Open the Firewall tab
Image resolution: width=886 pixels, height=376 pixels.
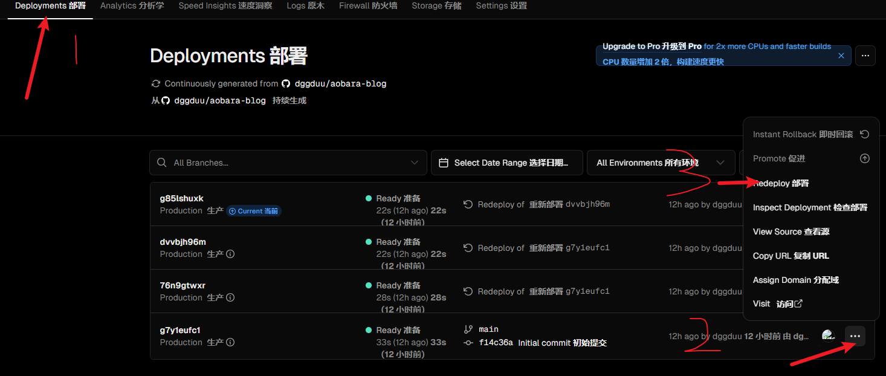[x=367, y=6]
